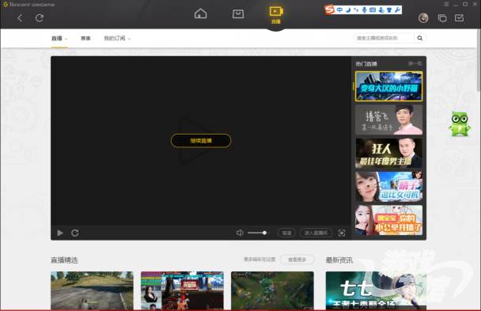Open the user avatar profile
The height and width of the screenshot is (311, 481).
click(423, 18)
